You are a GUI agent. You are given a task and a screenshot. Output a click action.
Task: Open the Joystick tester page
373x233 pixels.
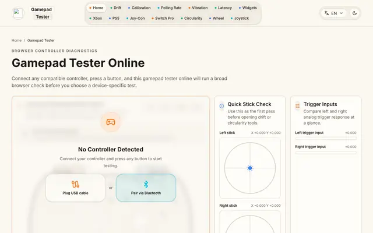pyautogui.click(x=240, y=18)
